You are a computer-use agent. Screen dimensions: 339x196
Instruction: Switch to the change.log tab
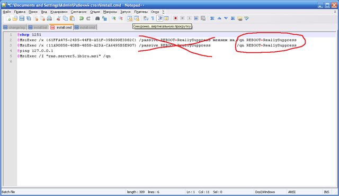coord(14,27)
